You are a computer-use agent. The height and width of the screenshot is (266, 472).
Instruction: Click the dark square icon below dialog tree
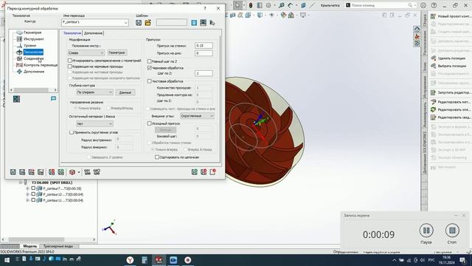(x=16, y=99)
